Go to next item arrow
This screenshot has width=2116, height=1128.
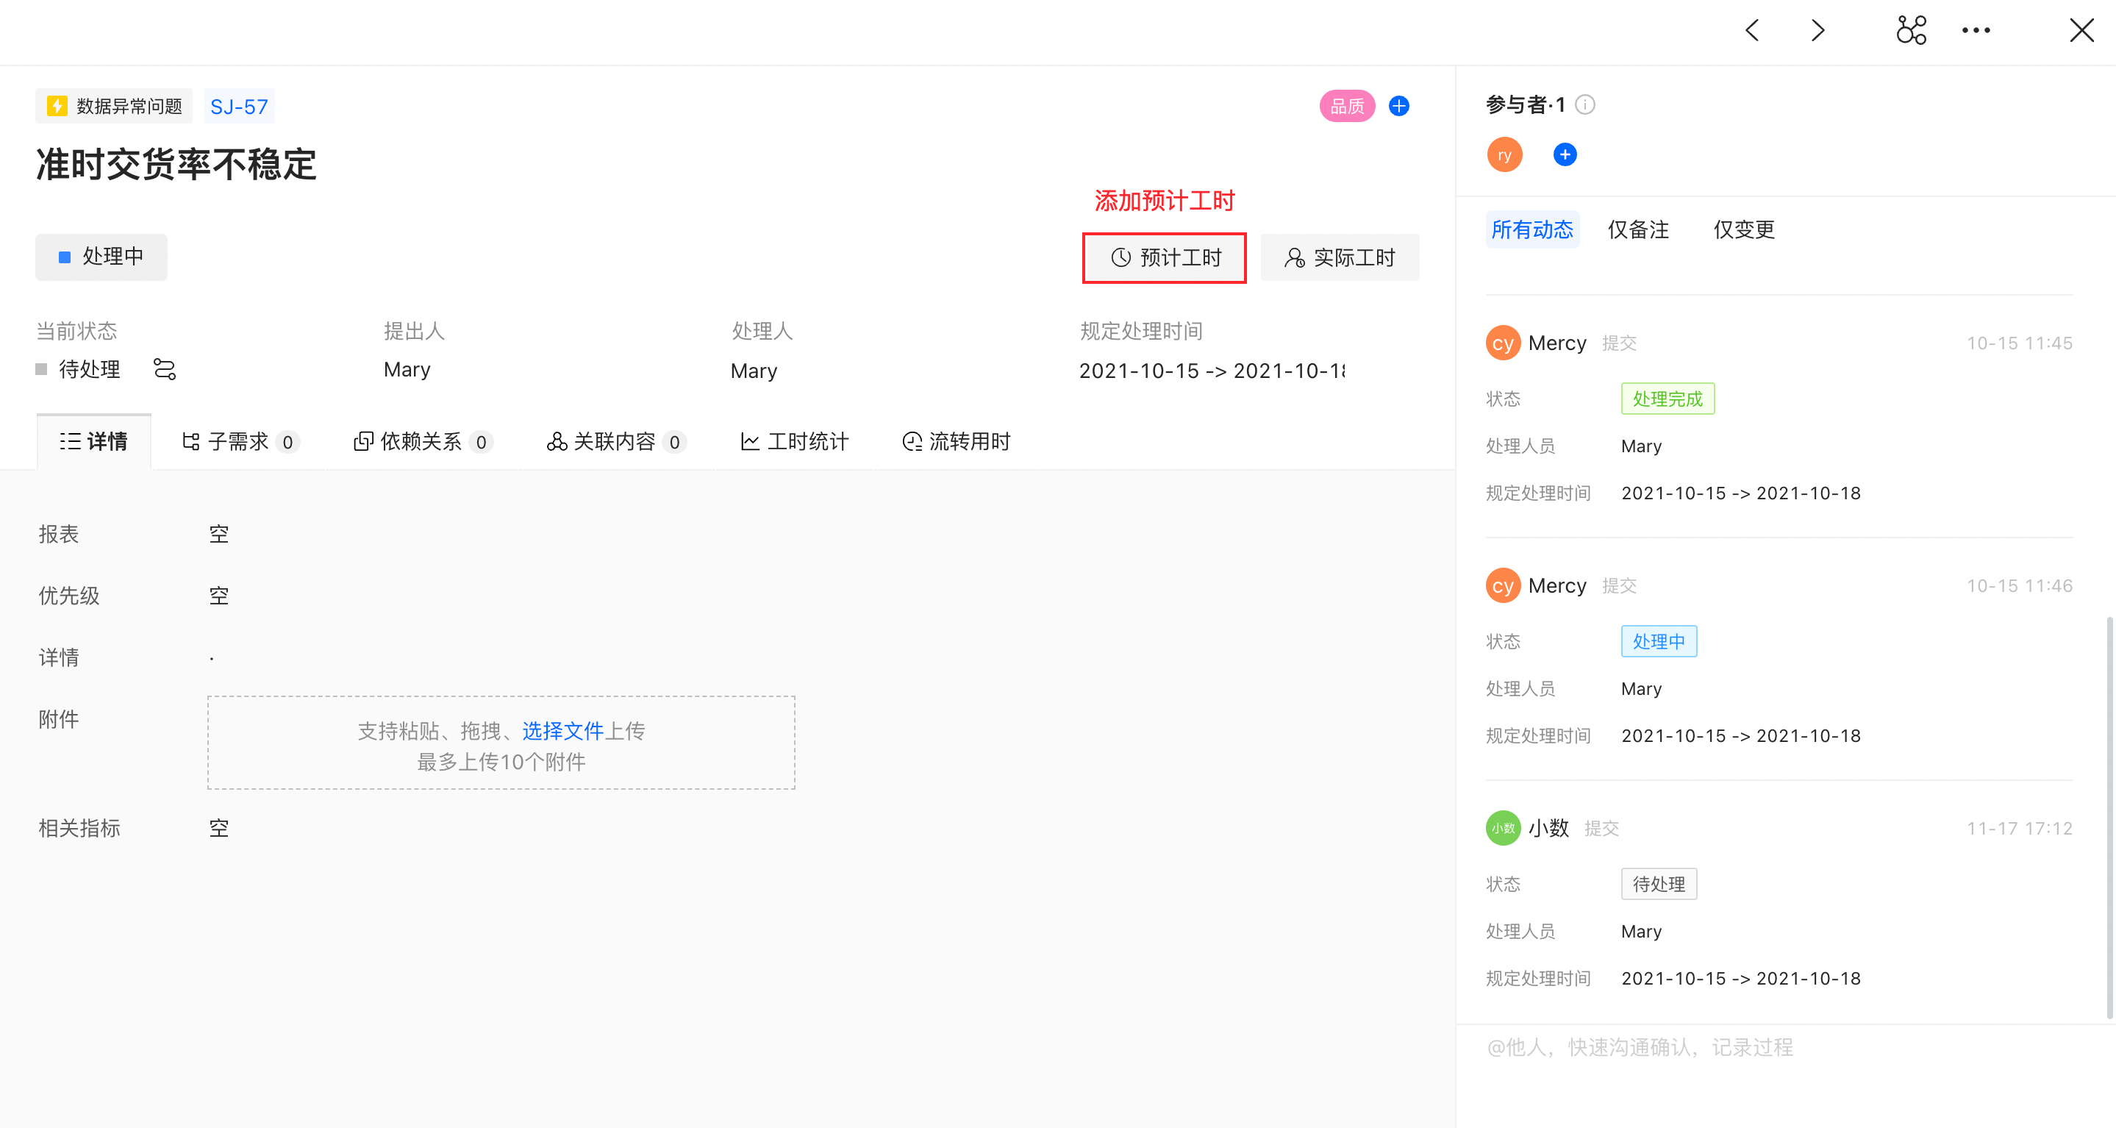pos(1817,30)
